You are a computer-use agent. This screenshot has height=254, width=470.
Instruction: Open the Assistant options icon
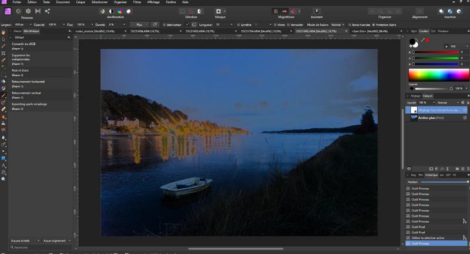(317, 11)
